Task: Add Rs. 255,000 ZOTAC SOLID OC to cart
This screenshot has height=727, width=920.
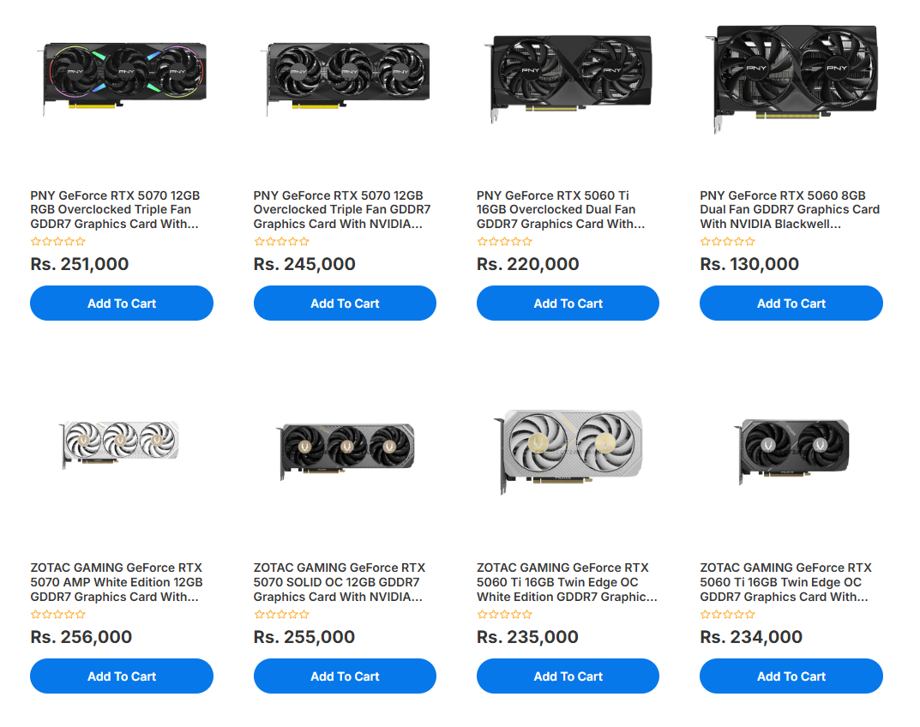Action: click(x=345, y=676)
